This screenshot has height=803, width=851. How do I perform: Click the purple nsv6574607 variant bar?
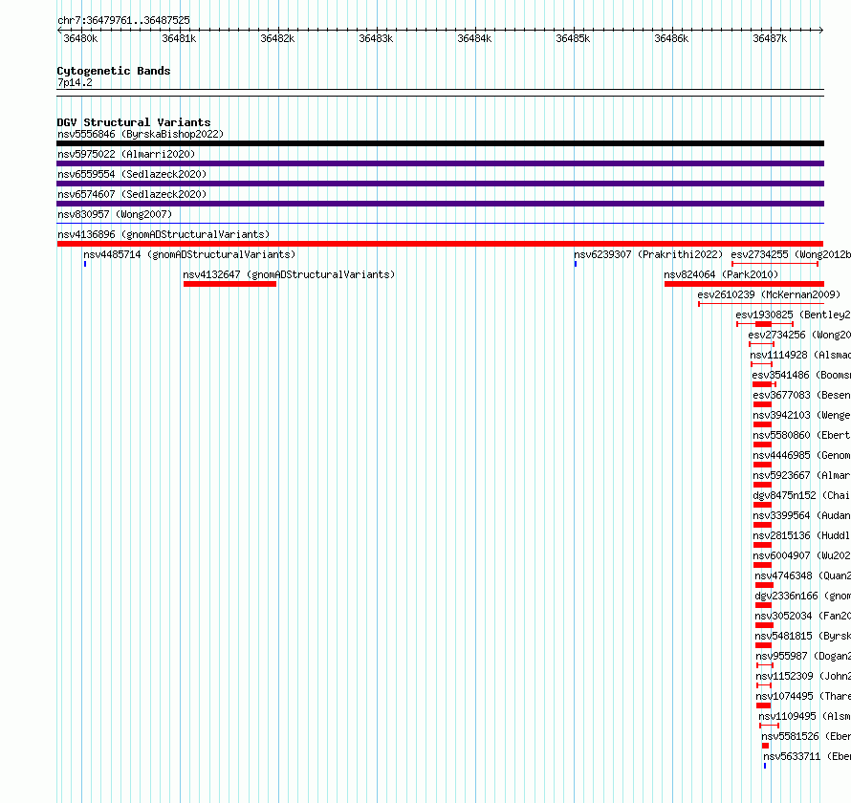coord(440,204)
